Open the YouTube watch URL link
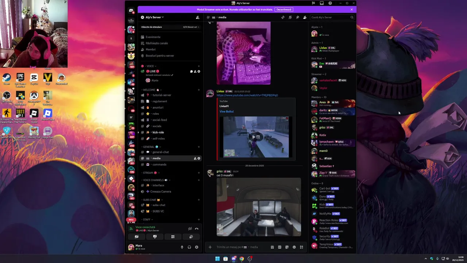 click(x=247, y=95)
